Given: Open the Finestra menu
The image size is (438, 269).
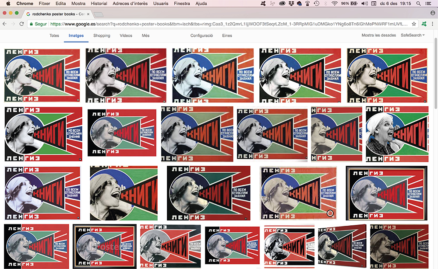Looking at the screenshot, I should (182, 3).
